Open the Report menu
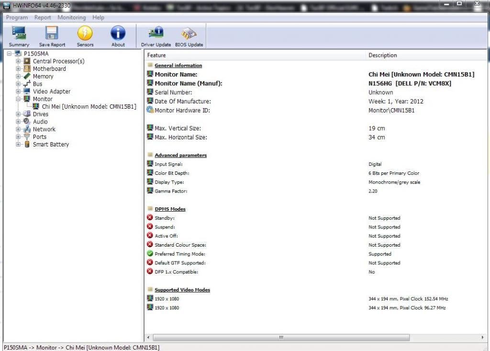Screen dimensions: 490x351 [43, 18]
